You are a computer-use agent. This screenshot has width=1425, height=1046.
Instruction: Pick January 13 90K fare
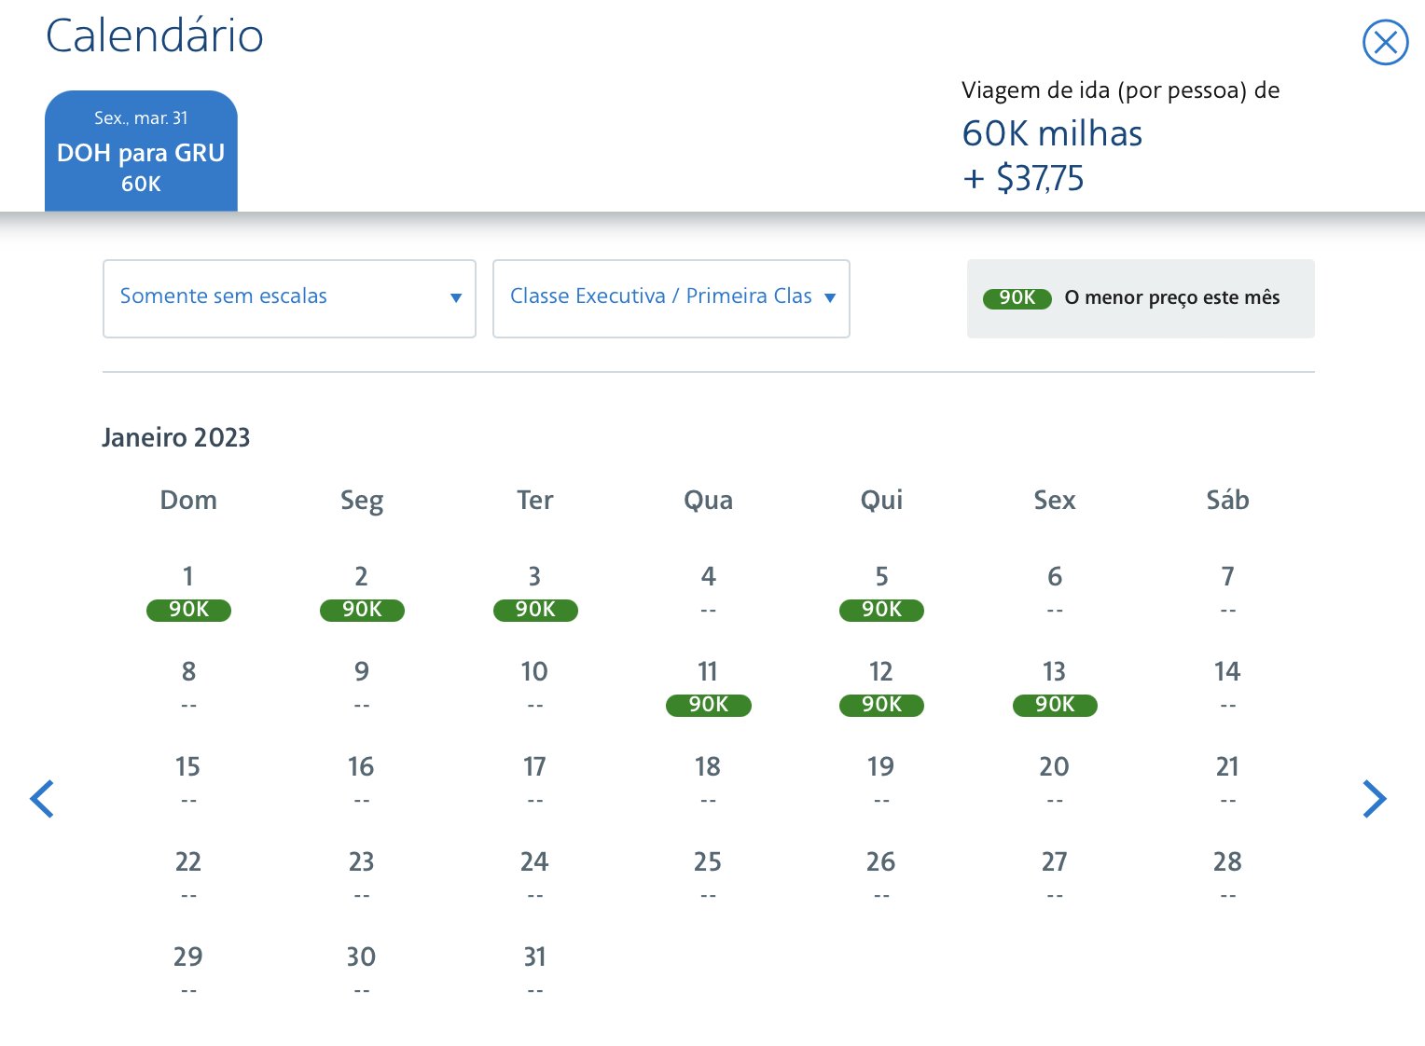pyautogui.click(x=1055, y=705)
